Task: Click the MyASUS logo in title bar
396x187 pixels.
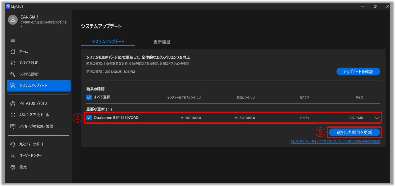Action: (x=8, y=6)
